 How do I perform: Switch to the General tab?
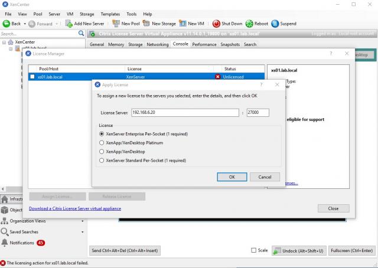97,44
